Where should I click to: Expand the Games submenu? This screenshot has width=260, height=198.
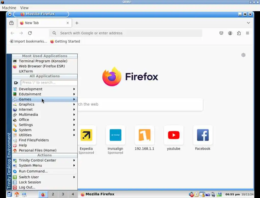pyautogui.click(x=44, y=99)
